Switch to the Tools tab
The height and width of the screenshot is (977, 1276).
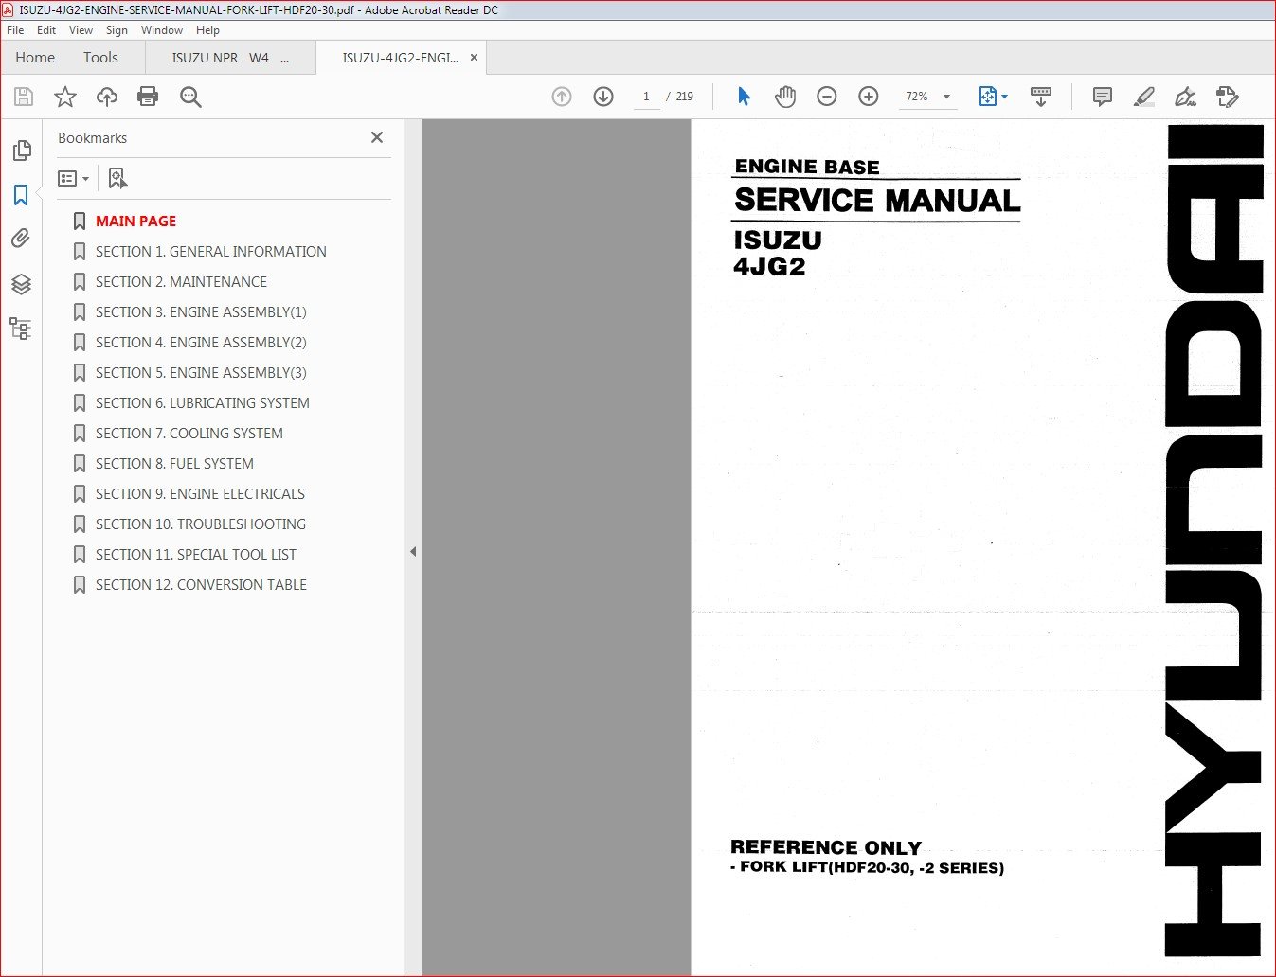[100, 58]
